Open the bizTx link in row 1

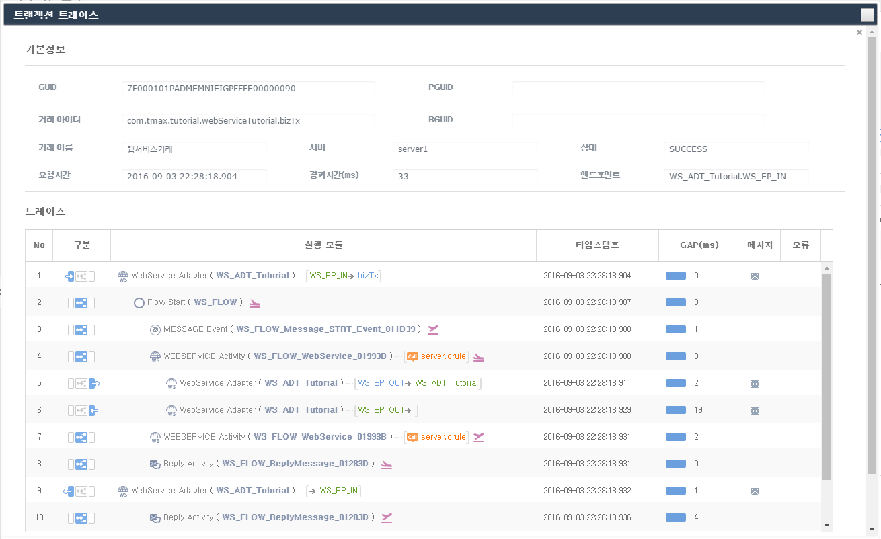pyautogui.click(x=367, y=276)
